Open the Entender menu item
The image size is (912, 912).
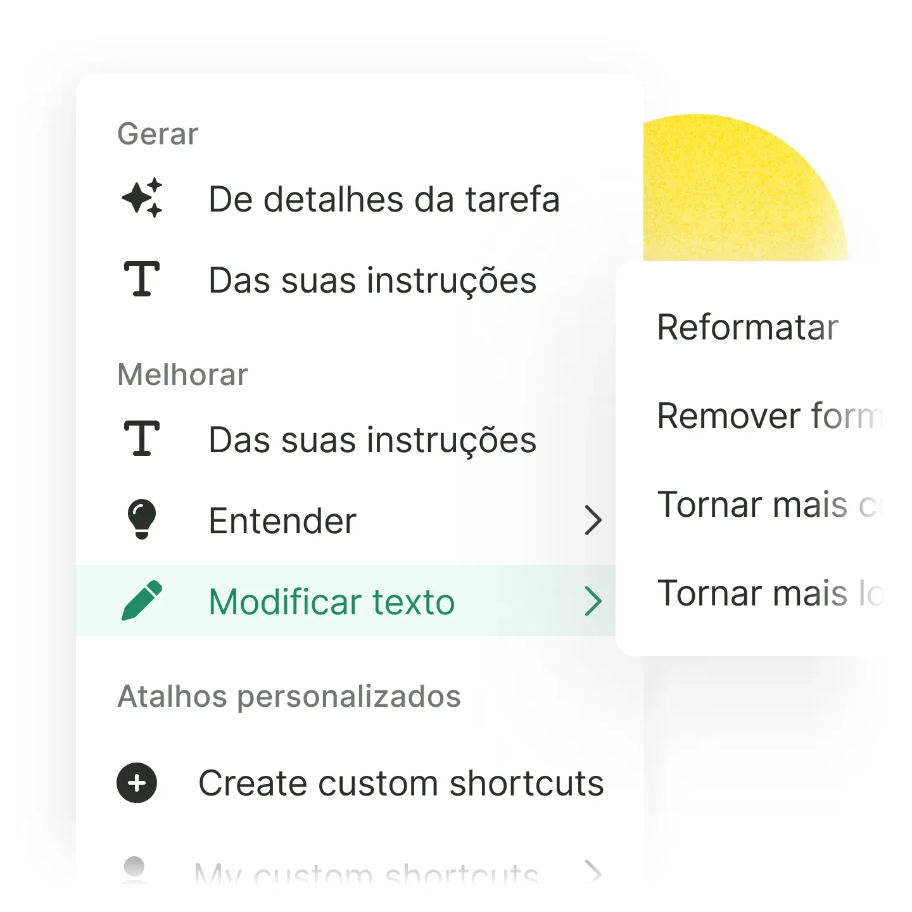click(x=282, y=521)
